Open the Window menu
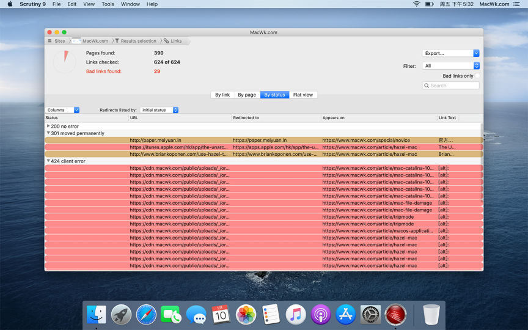The width and height of the screenshot is (528, 330). point(130,4)
